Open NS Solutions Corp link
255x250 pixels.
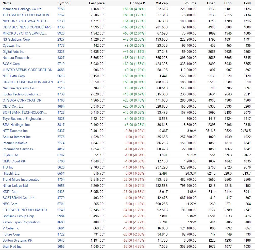click(16, 39)
